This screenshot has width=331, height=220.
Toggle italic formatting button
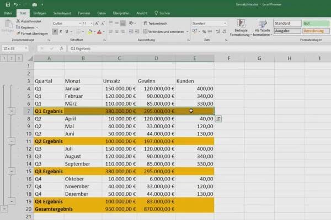[61, 32]
